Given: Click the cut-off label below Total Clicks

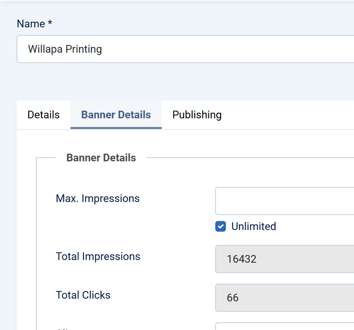Looking at the screenshot, I should (63, 329).
